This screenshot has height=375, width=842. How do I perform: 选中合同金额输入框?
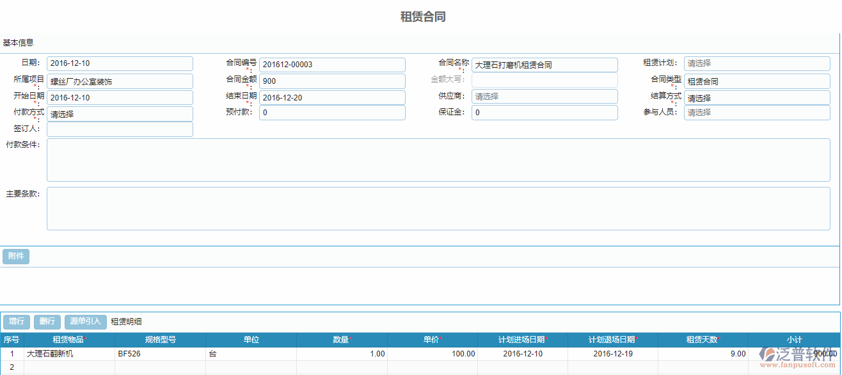[332, 81]
